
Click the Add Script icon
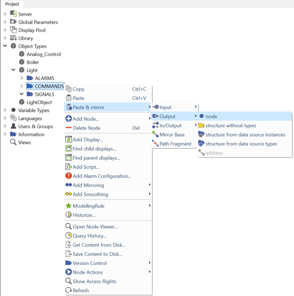69,167
